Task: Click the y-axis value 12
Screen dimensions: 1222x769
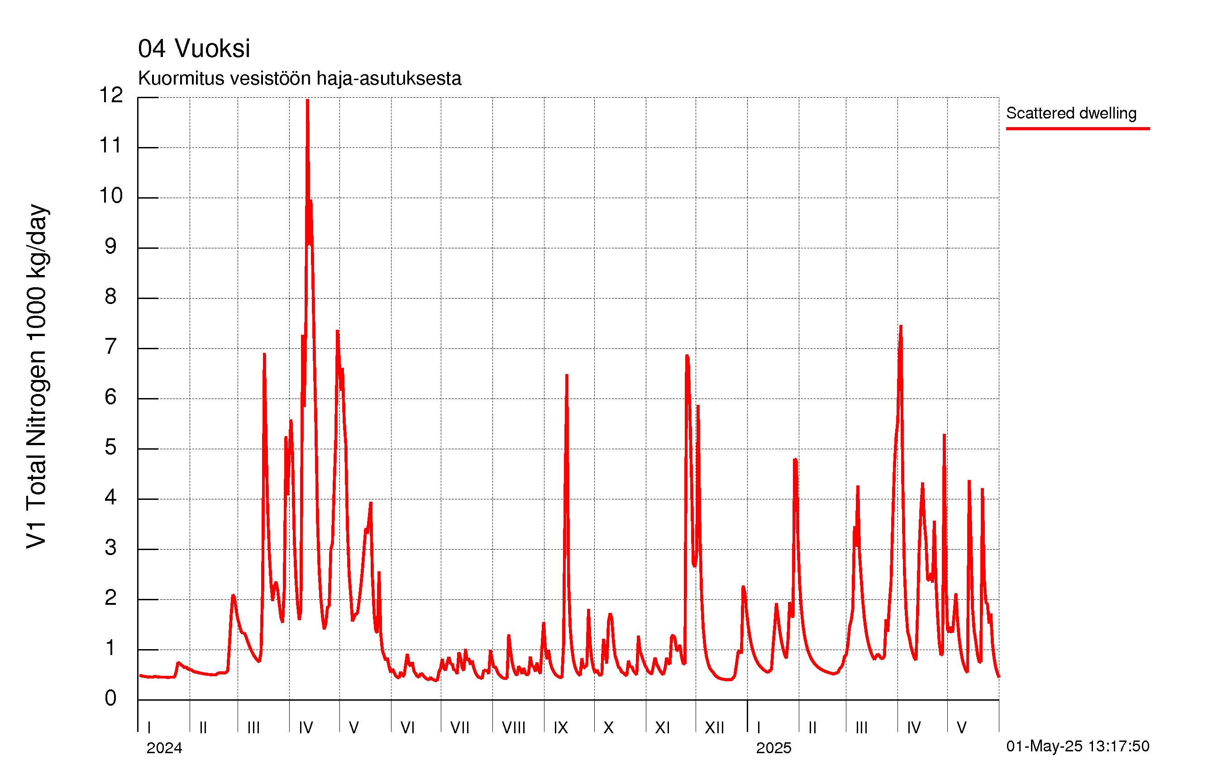Action: 111,95
